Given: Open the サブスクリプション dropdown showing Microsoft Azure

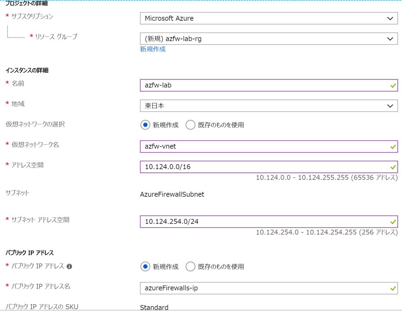Looking at the screenshot, I should pyautogui.click(x=268, y=19).
